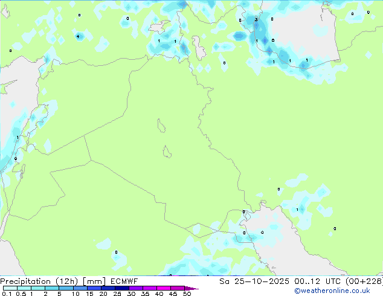Select the 35–40 mm legend swatch
This screenshot has height=296, width=383.
click(x=149, y=288)
